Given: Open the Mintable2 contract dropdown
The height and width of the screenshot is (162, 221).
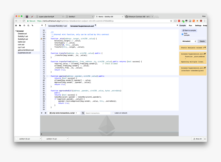Looking at the screenshot, I should 189,41.
